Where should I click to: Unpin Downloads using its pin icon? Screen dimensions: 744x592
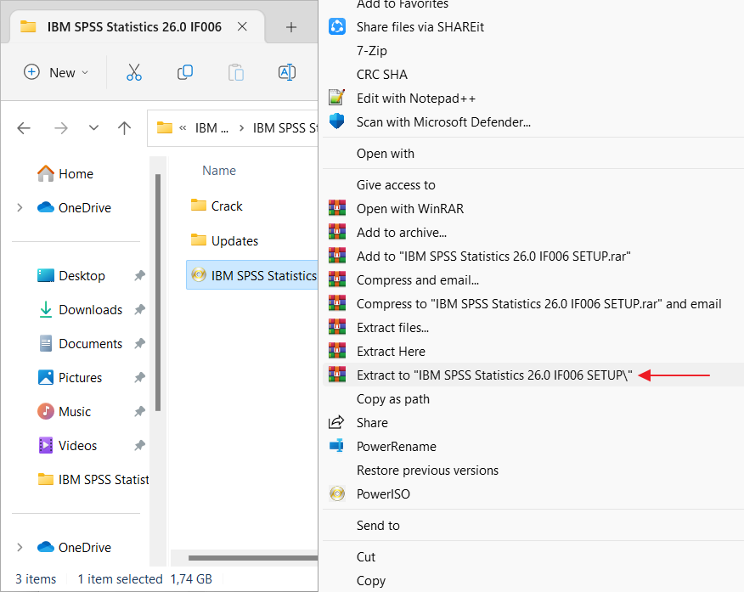point(139,310)
